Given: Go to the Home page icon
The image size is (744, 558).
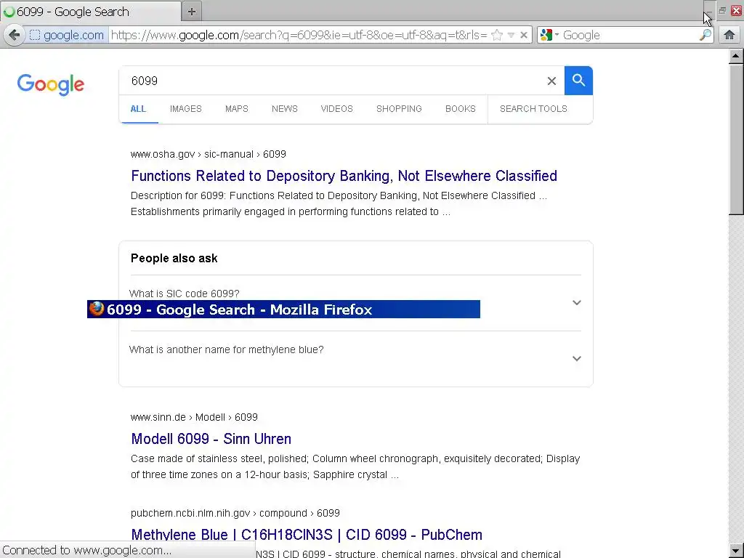Looking at the screenshot, I should [x=729, y=35].
